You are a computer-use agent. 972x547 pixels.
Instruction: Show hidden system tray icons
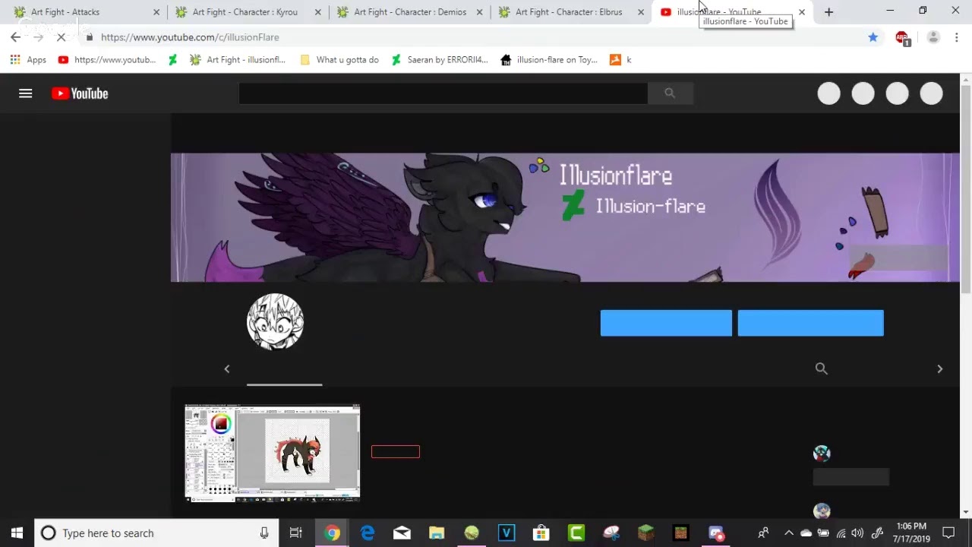(788, 533)
